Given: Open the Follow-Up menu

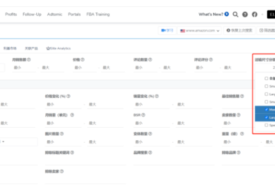Looking at the screenshot, I should click(32, 14).
